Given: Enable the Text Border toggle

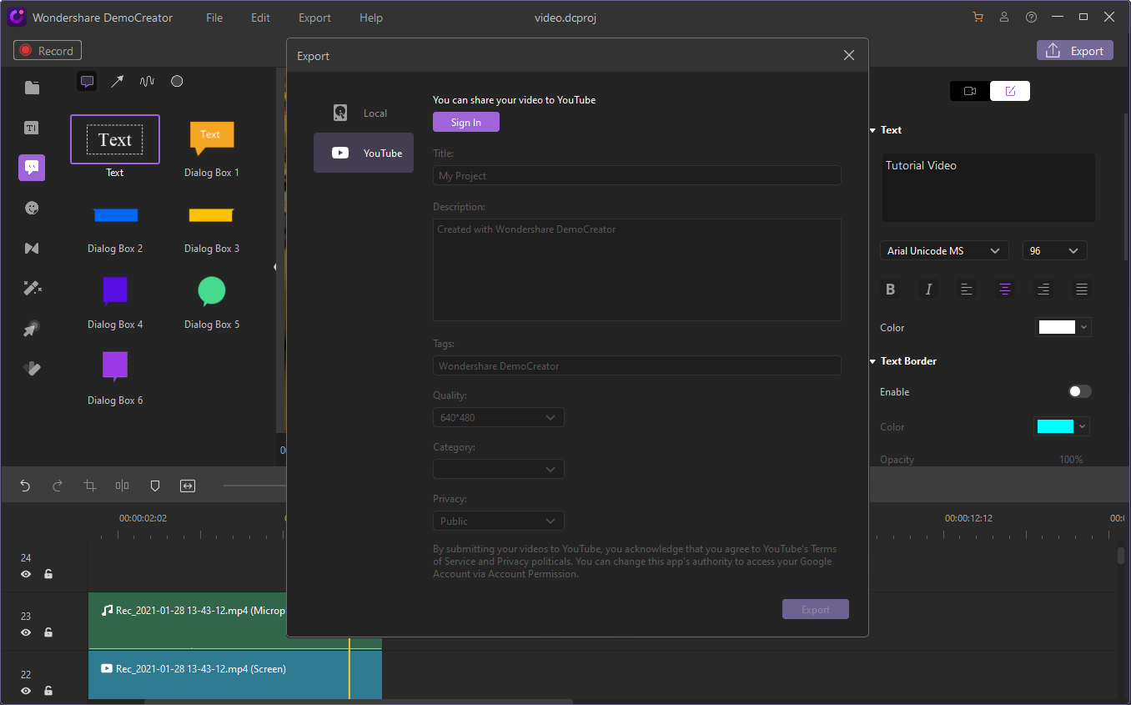Looking at the screenshot, I should coord(1080,391).
